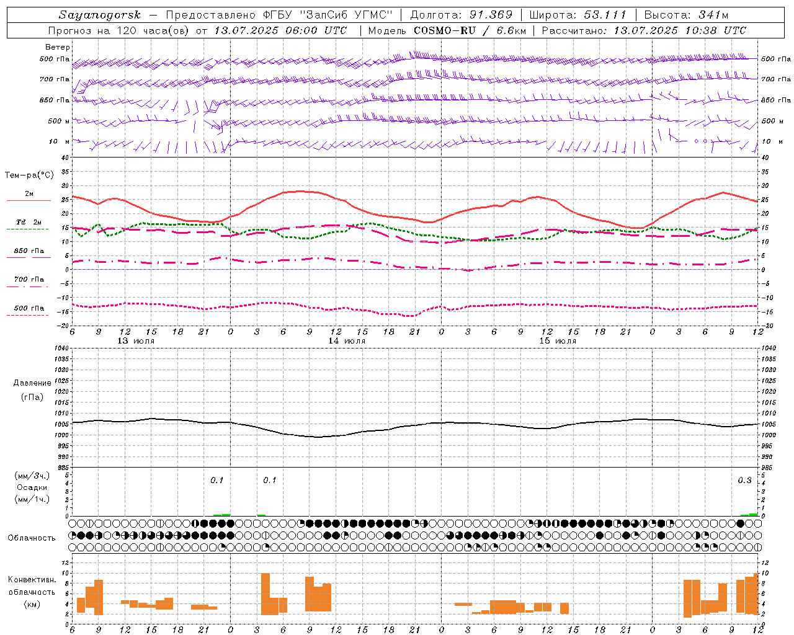This screenshot has width=794, height=635.
Task: Click the Конвективн. облачность label
Action: point(32,586)
